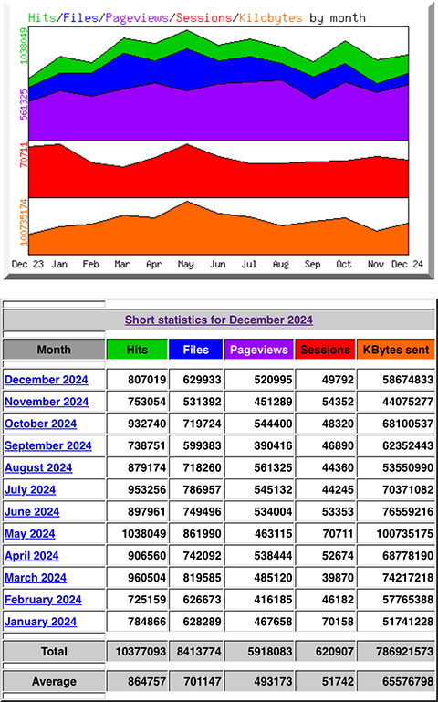Open the September 2024 month link

click(x=48, y=445)
